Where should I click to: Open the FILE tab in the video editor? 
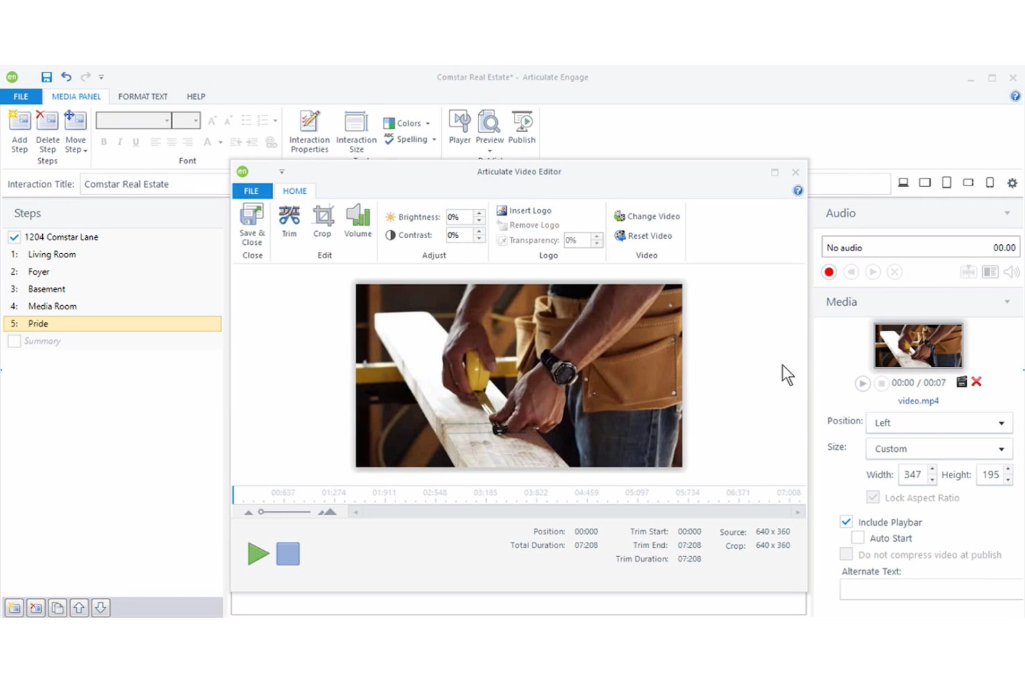pos(251,190)
